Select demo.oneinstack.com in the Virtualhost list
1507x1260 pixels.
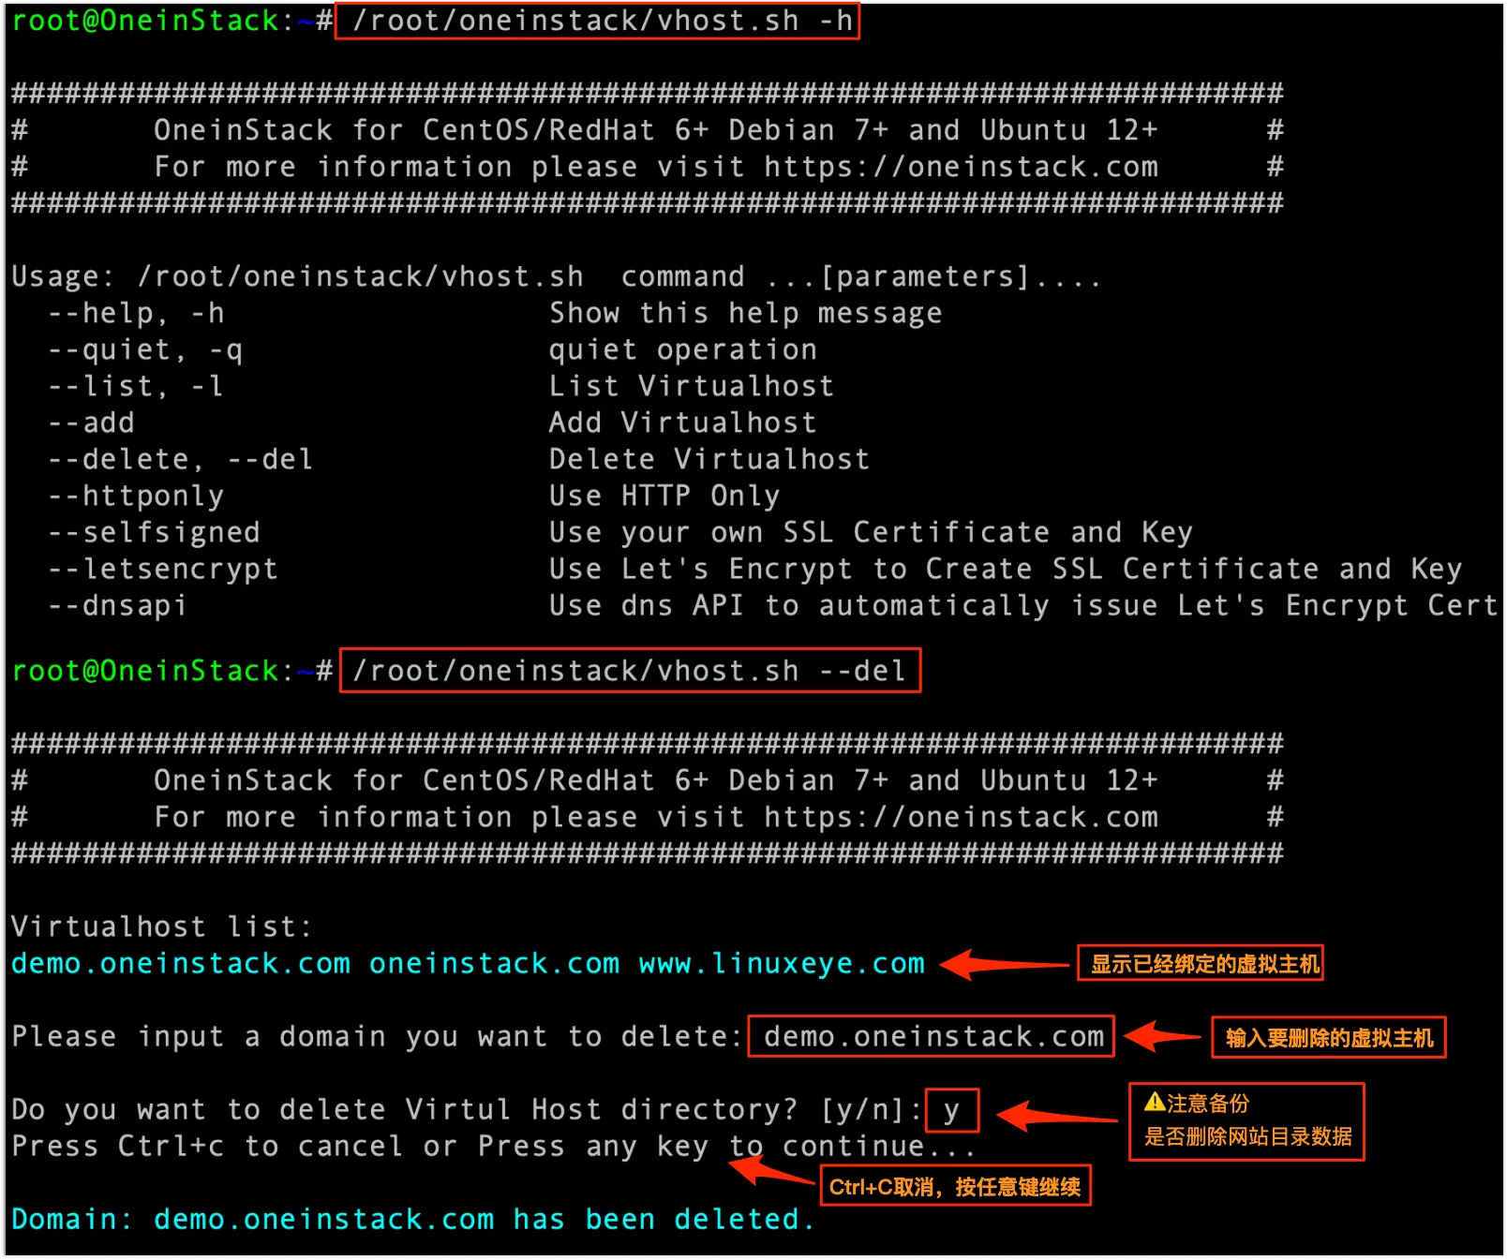(181, 963)
